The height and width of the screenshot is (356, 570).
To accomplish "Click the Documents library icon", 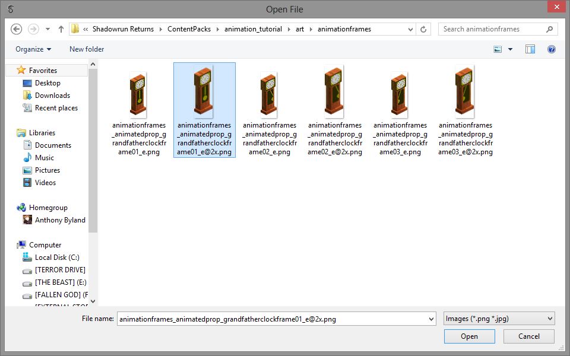I will (x=27, y=145).
